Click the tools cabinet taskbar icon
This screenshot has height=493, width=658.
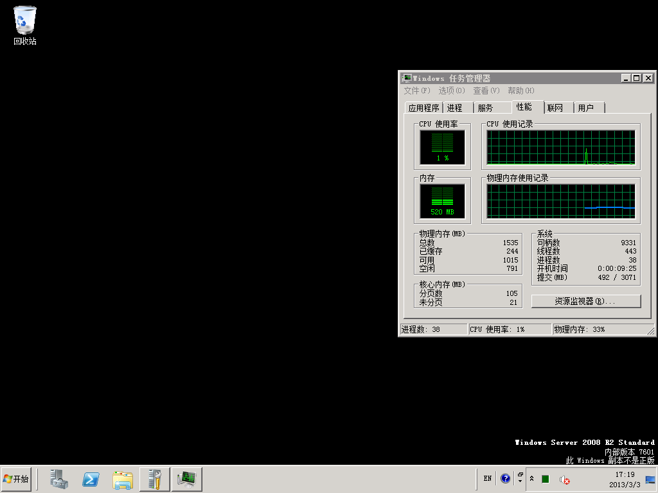pos(154,479)
